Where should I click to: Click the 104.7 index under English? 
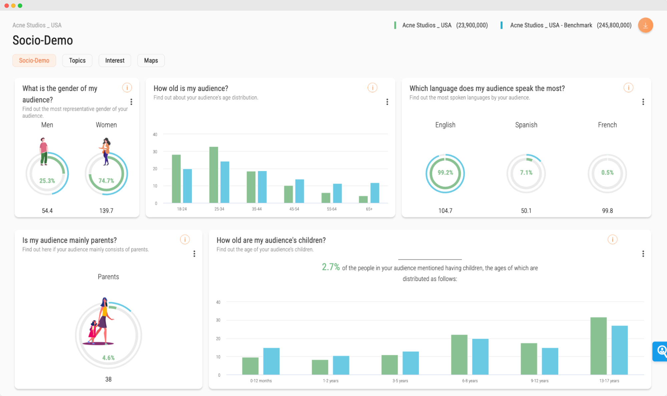click(x=445, y=211)
